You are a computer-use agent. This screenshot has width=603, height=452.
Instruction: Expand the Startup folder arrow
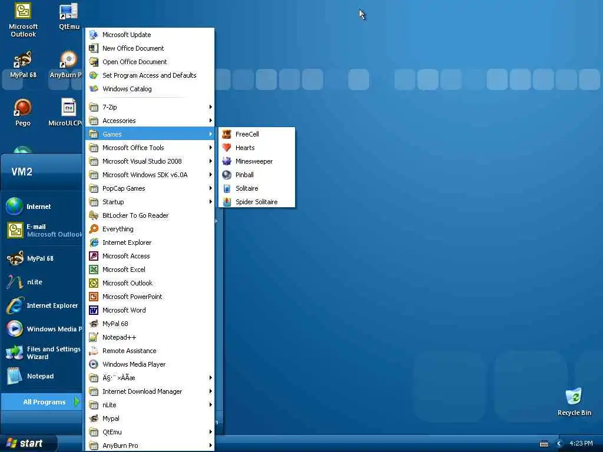pyautogui.click(x=210, y=202)
